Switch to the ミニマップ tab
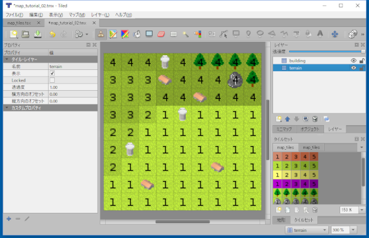The height and width of the screenshot is (238, 369). [284, 129]
